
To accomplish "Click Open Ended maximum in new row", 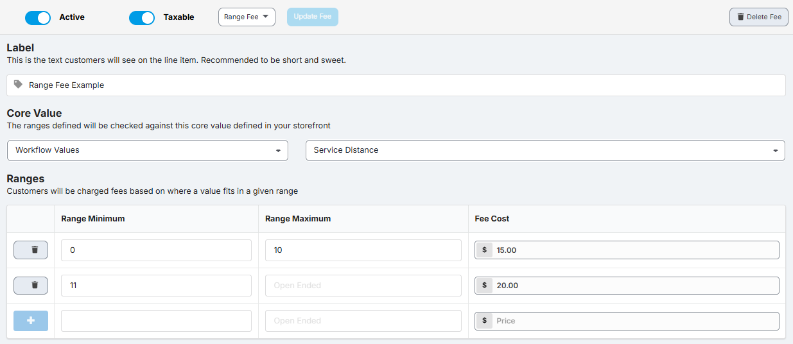I will (x=363, y=321).
